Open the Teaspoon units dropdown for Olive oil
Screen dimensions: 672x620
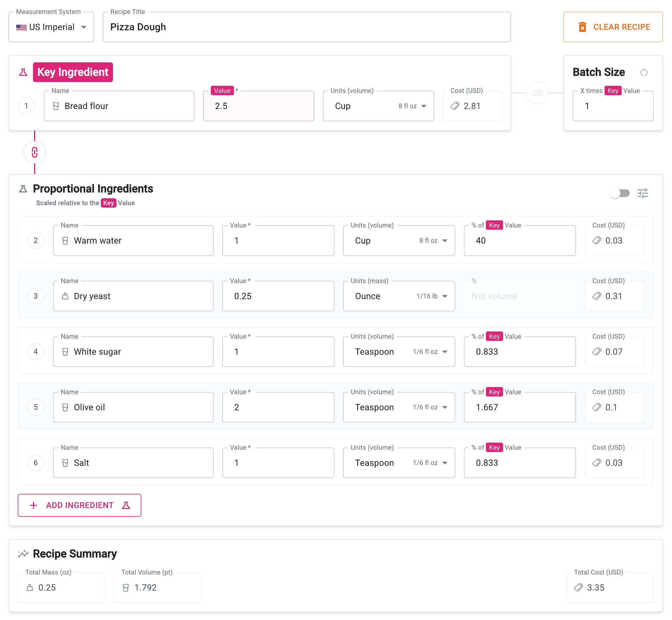pyautogui.click(x=445, y=407)
